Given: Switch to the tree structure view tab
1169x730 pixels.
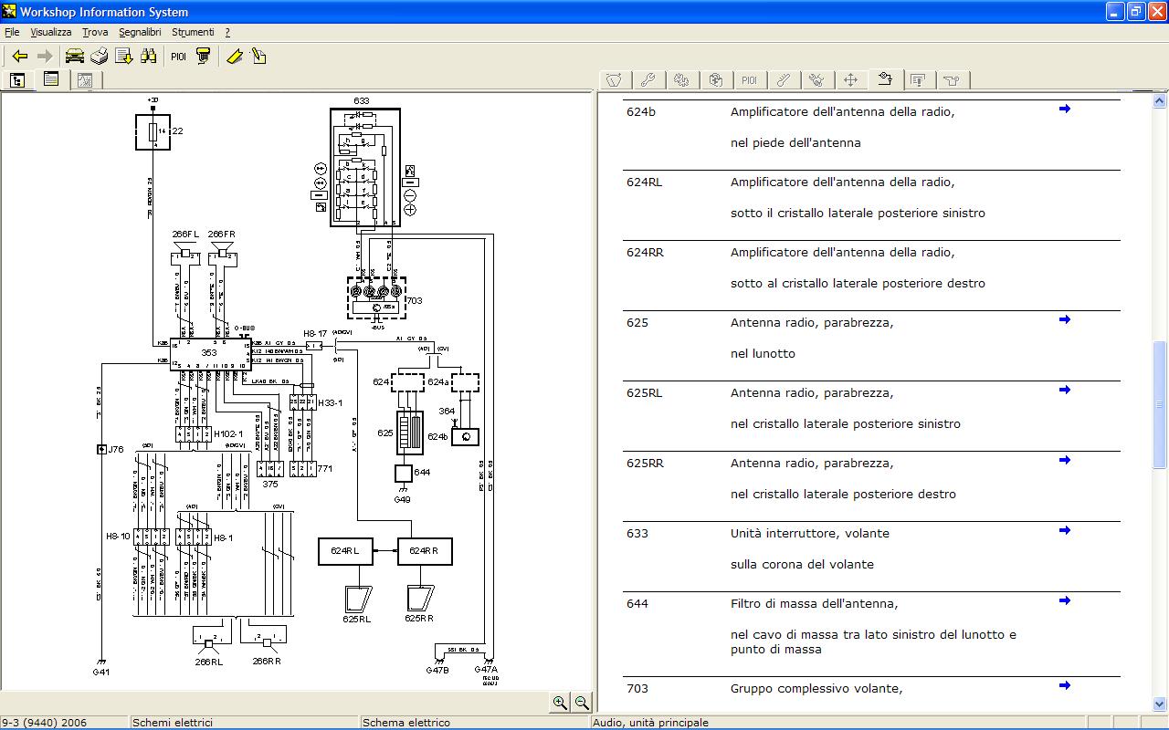Looking at the screenshot, I should [x=17, y=80].
